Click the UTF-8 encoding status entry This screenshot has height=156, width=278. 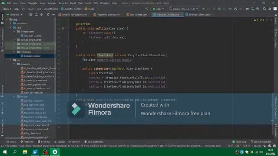246,146
